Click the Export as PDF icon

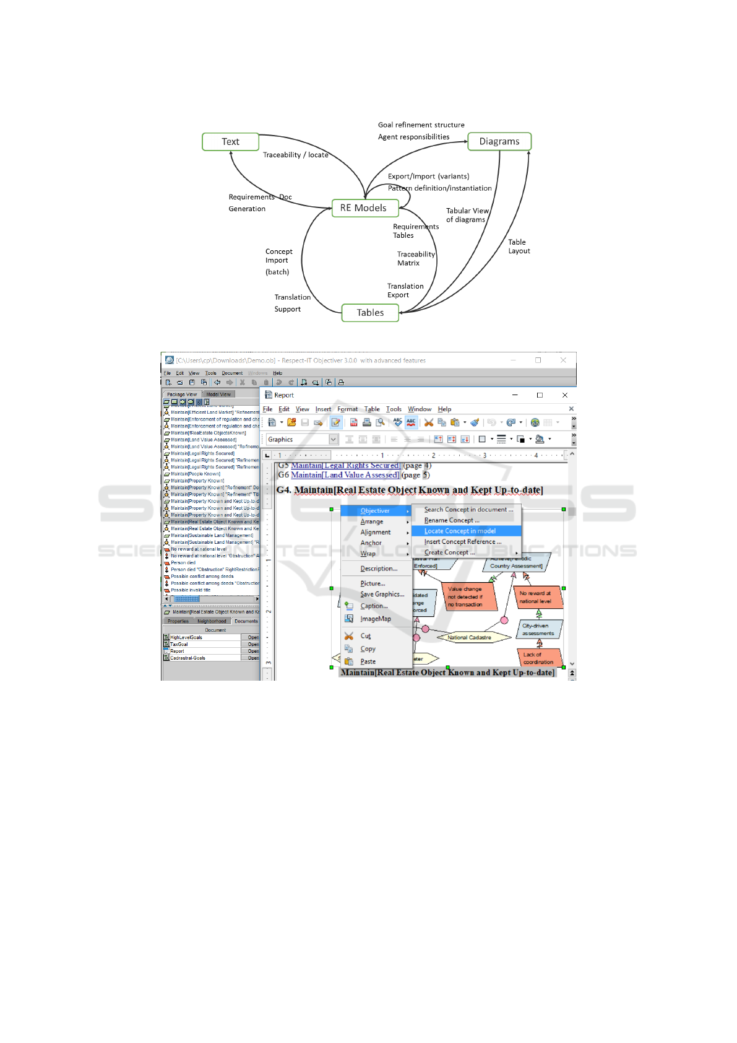coord(354,422)
